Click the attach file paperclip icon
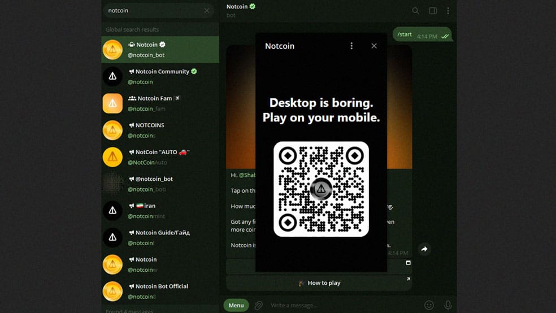The width and height of the screenshot is (556, 313). tap(258, 305)
